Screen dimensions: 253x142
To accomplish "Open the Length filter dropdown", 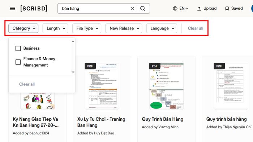I will (55, 28).
